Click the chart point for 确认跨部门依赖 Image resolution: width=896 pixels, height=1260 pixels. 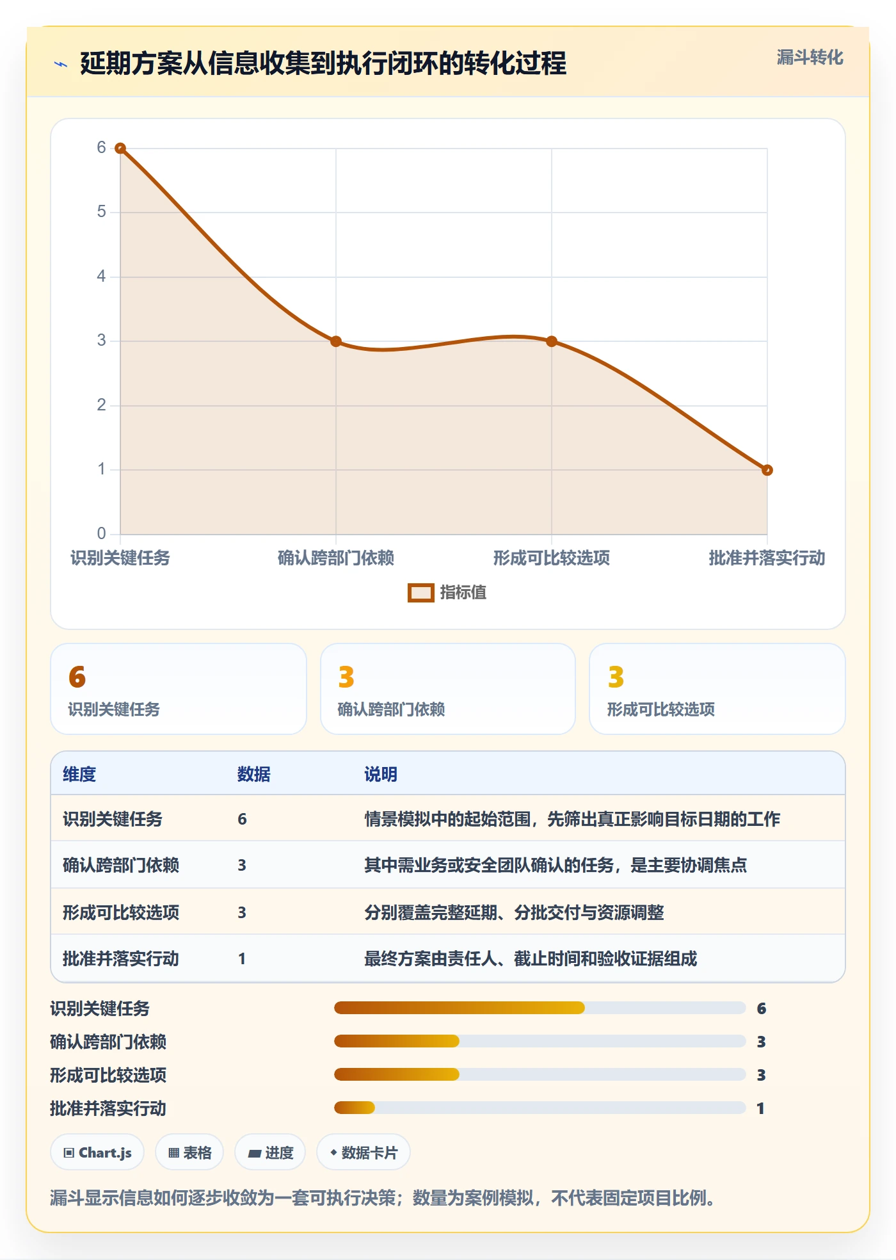(x=336, y=341)
